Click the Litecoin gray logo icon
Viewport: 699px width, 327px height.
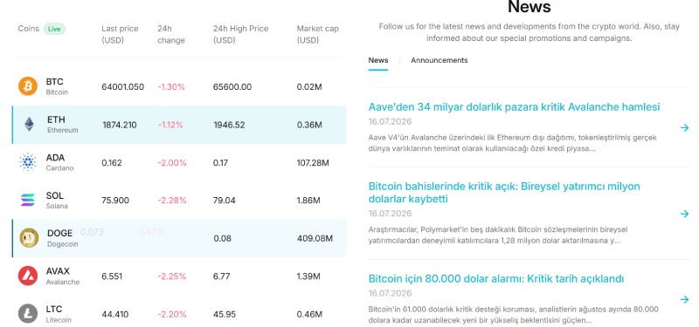pos(28,314)
